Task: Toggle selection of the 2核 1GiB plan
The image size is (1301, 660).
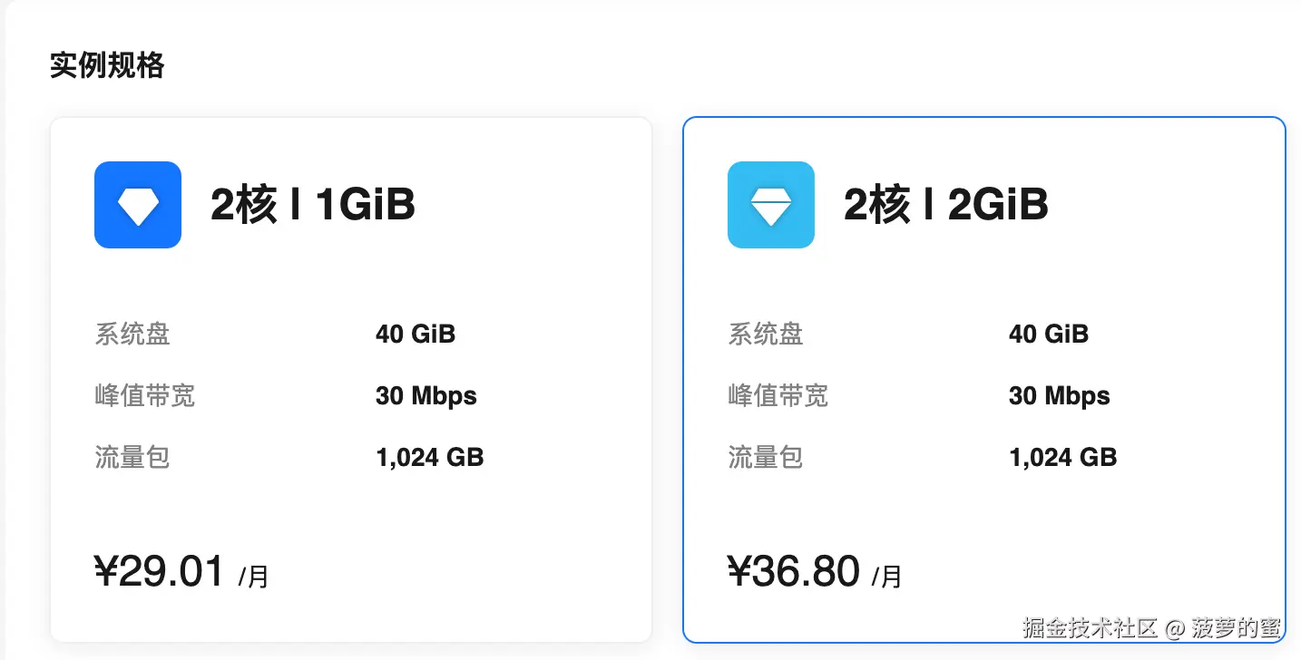Action: click(351, 381)
